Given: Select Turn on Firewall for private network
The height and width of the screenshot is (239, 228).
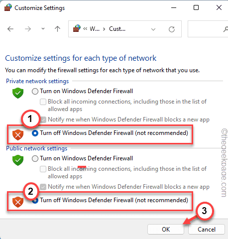Looking at the screenshot, I should [35, 91].
